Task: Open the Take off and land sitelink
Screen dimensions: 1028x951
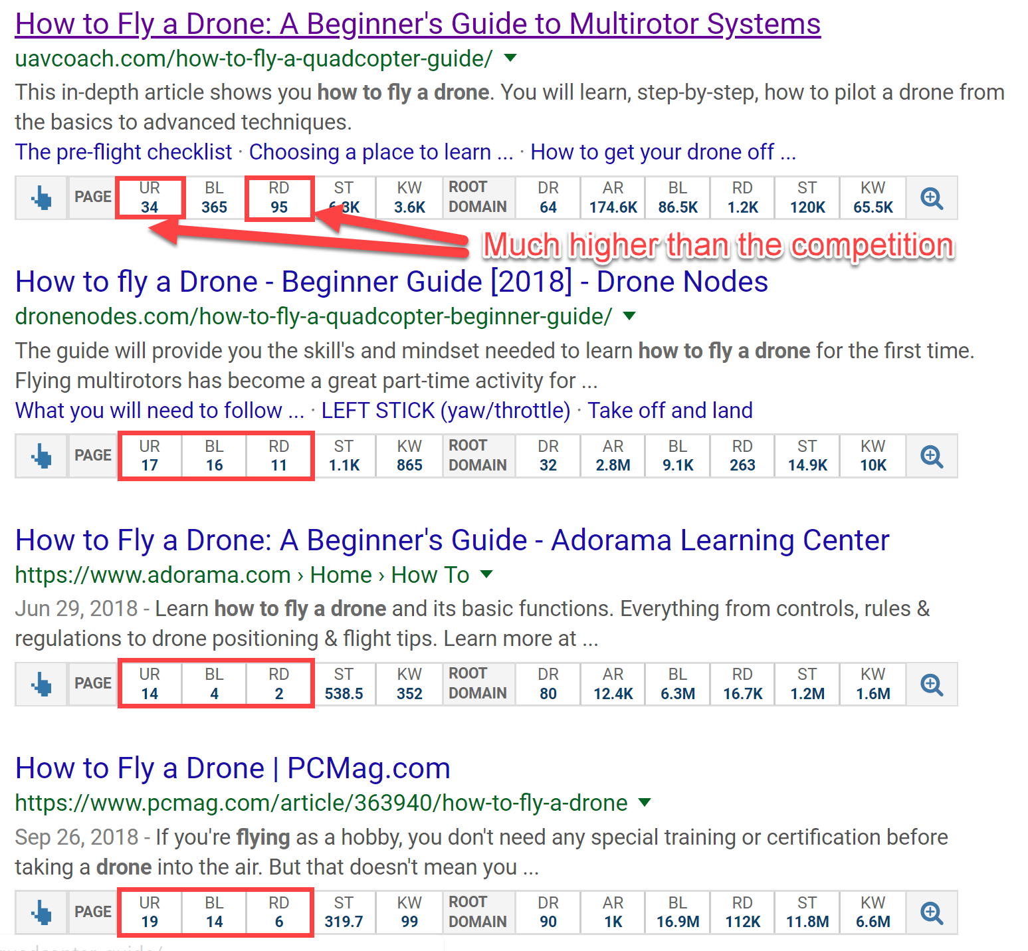Action: click(x=670, y=410)
